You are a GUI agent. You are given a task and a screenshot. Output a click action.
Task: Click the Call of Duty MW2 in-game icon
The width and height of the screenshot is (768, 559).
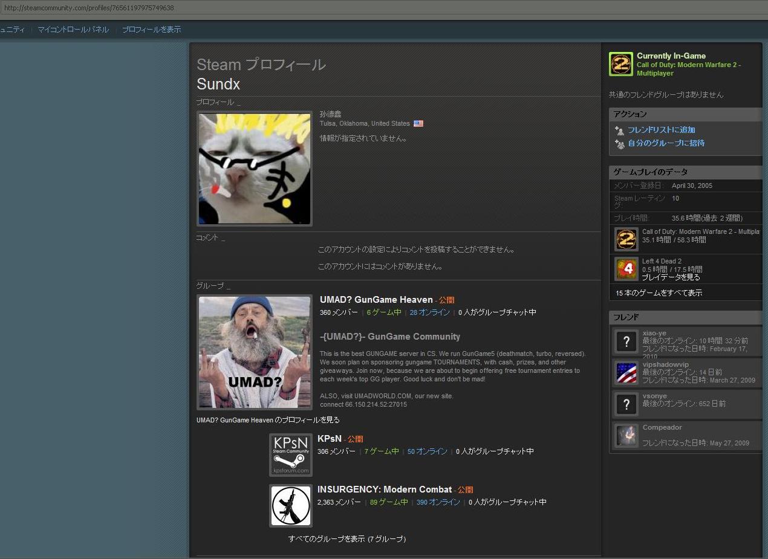click(x=620, y=64)
